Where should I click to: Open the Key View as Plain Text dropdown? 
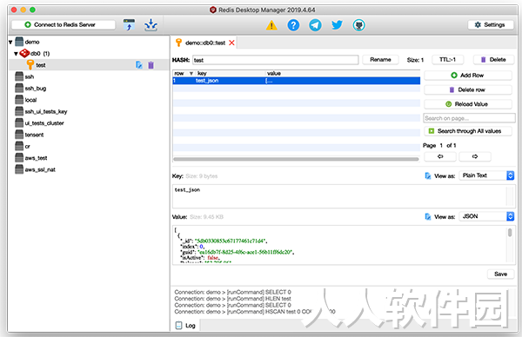tap(486, 175)
